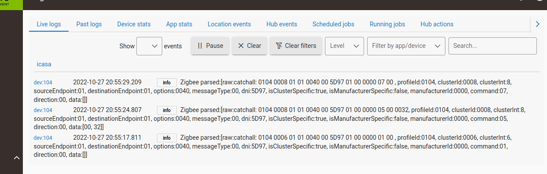The image size is (547, 174).
Task: Open the Device stats tab
Action: (x=134, y=24)
